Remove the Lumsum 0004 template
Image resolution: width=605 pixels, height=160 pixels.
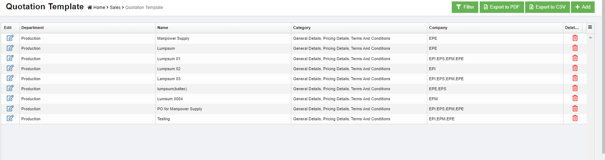(575, 98)
